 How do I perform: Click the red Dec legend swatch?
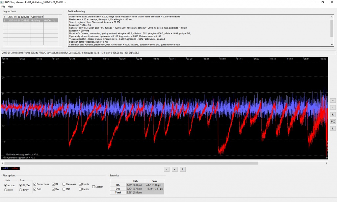(x=15, y=168)
